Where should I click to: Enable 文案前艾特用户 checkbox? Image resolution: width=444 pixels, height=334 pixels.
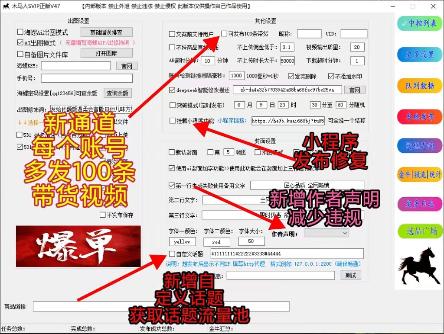(x=172, y=34)
